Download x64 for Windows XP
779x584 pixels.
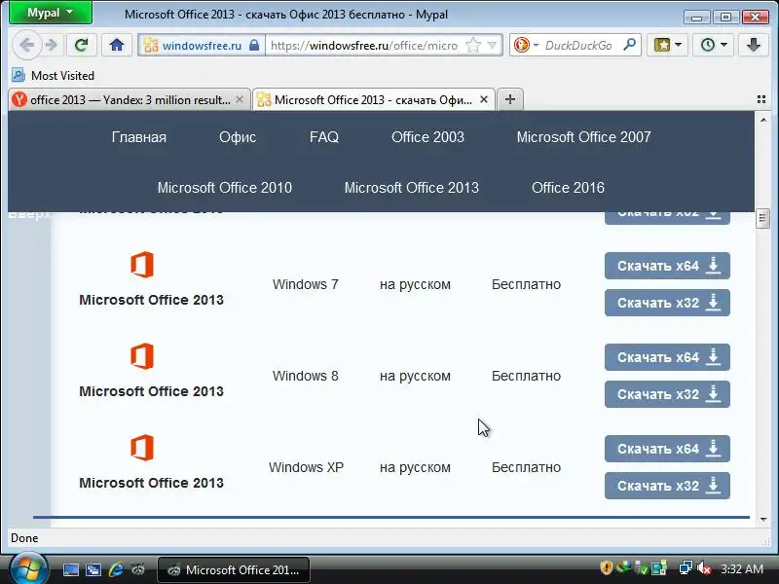[x=667, y=449]
